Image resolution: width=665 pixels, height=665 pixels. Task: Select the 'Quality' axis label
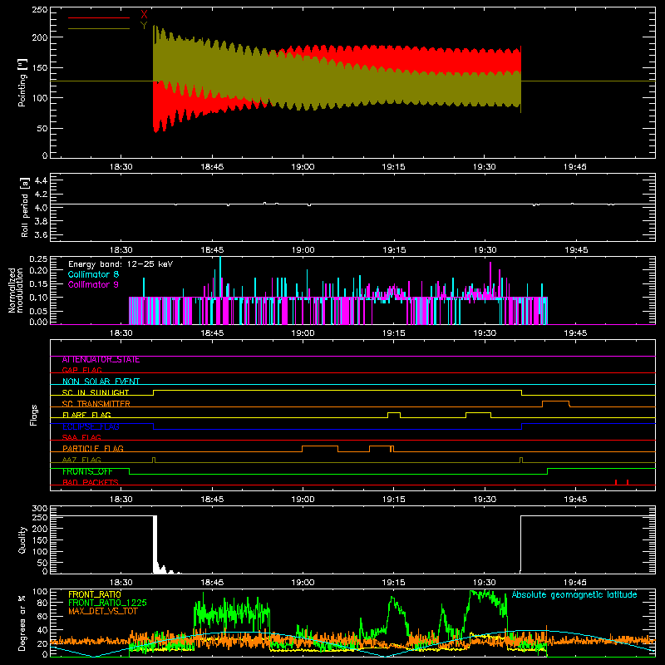(22, 539)
